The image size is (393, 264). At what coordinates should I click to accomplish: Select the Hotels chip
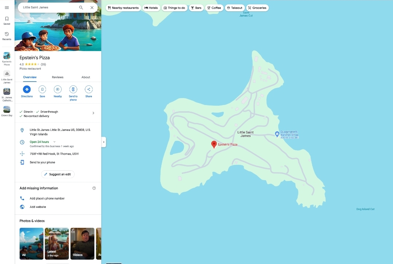tap(151, 8)
